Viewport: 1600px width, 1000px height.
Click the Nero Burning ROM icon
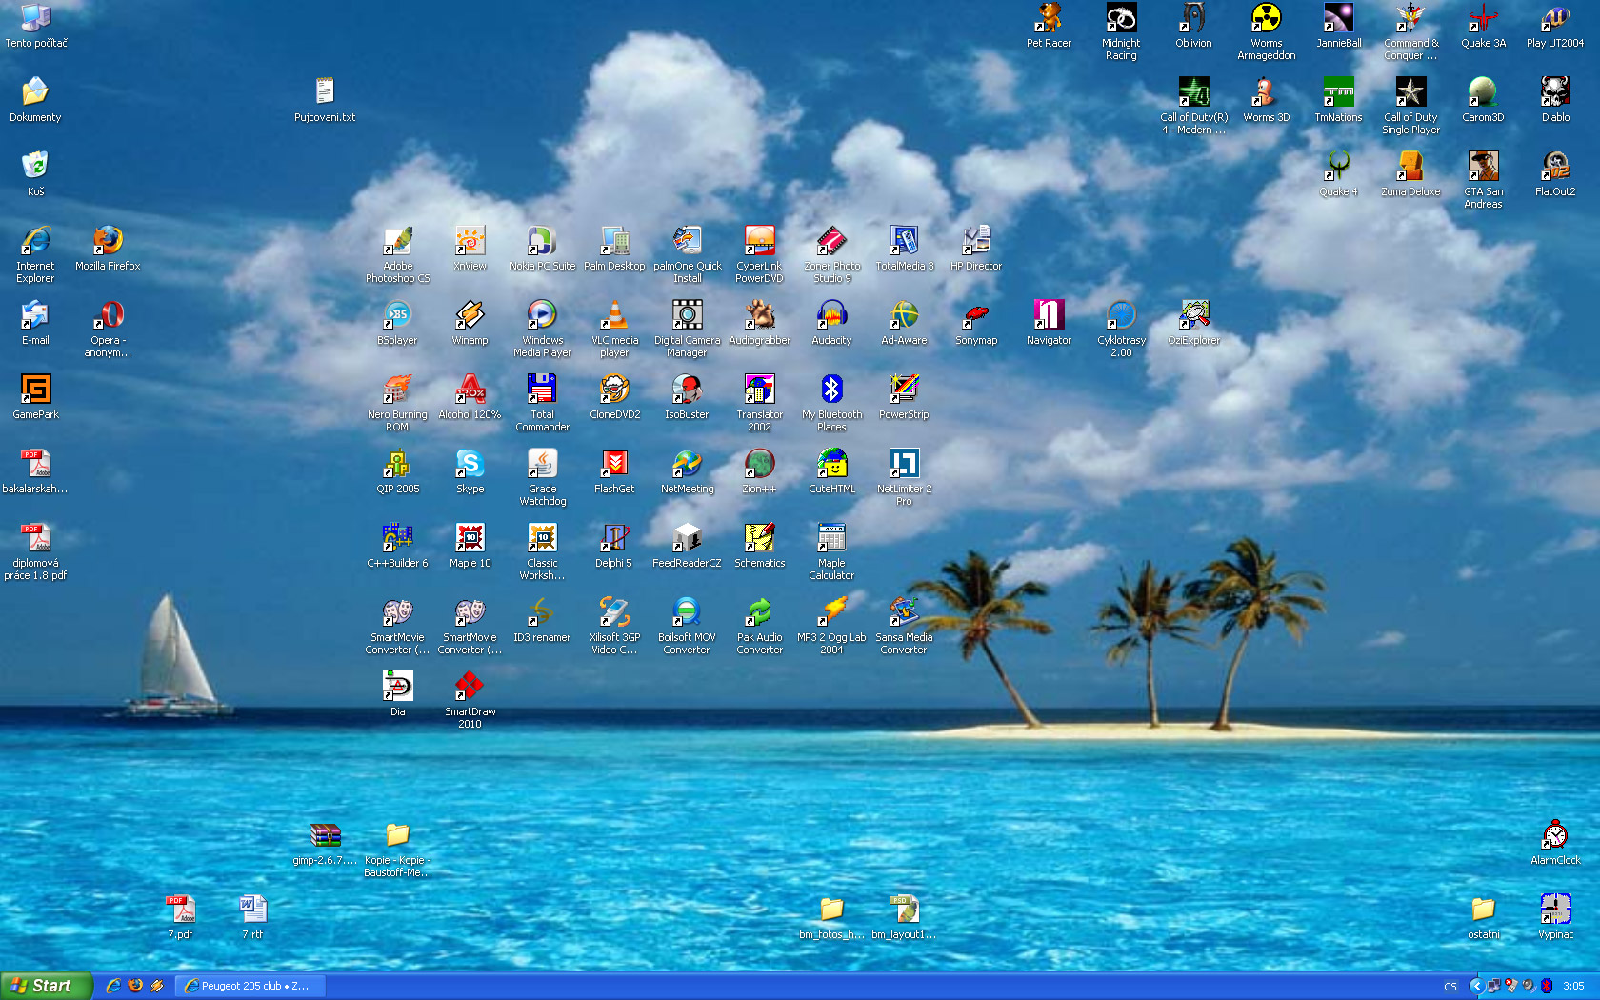[397, 390]
